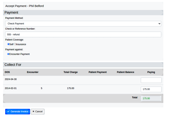
Task: Click the Total label
Action: pos(135,97)
